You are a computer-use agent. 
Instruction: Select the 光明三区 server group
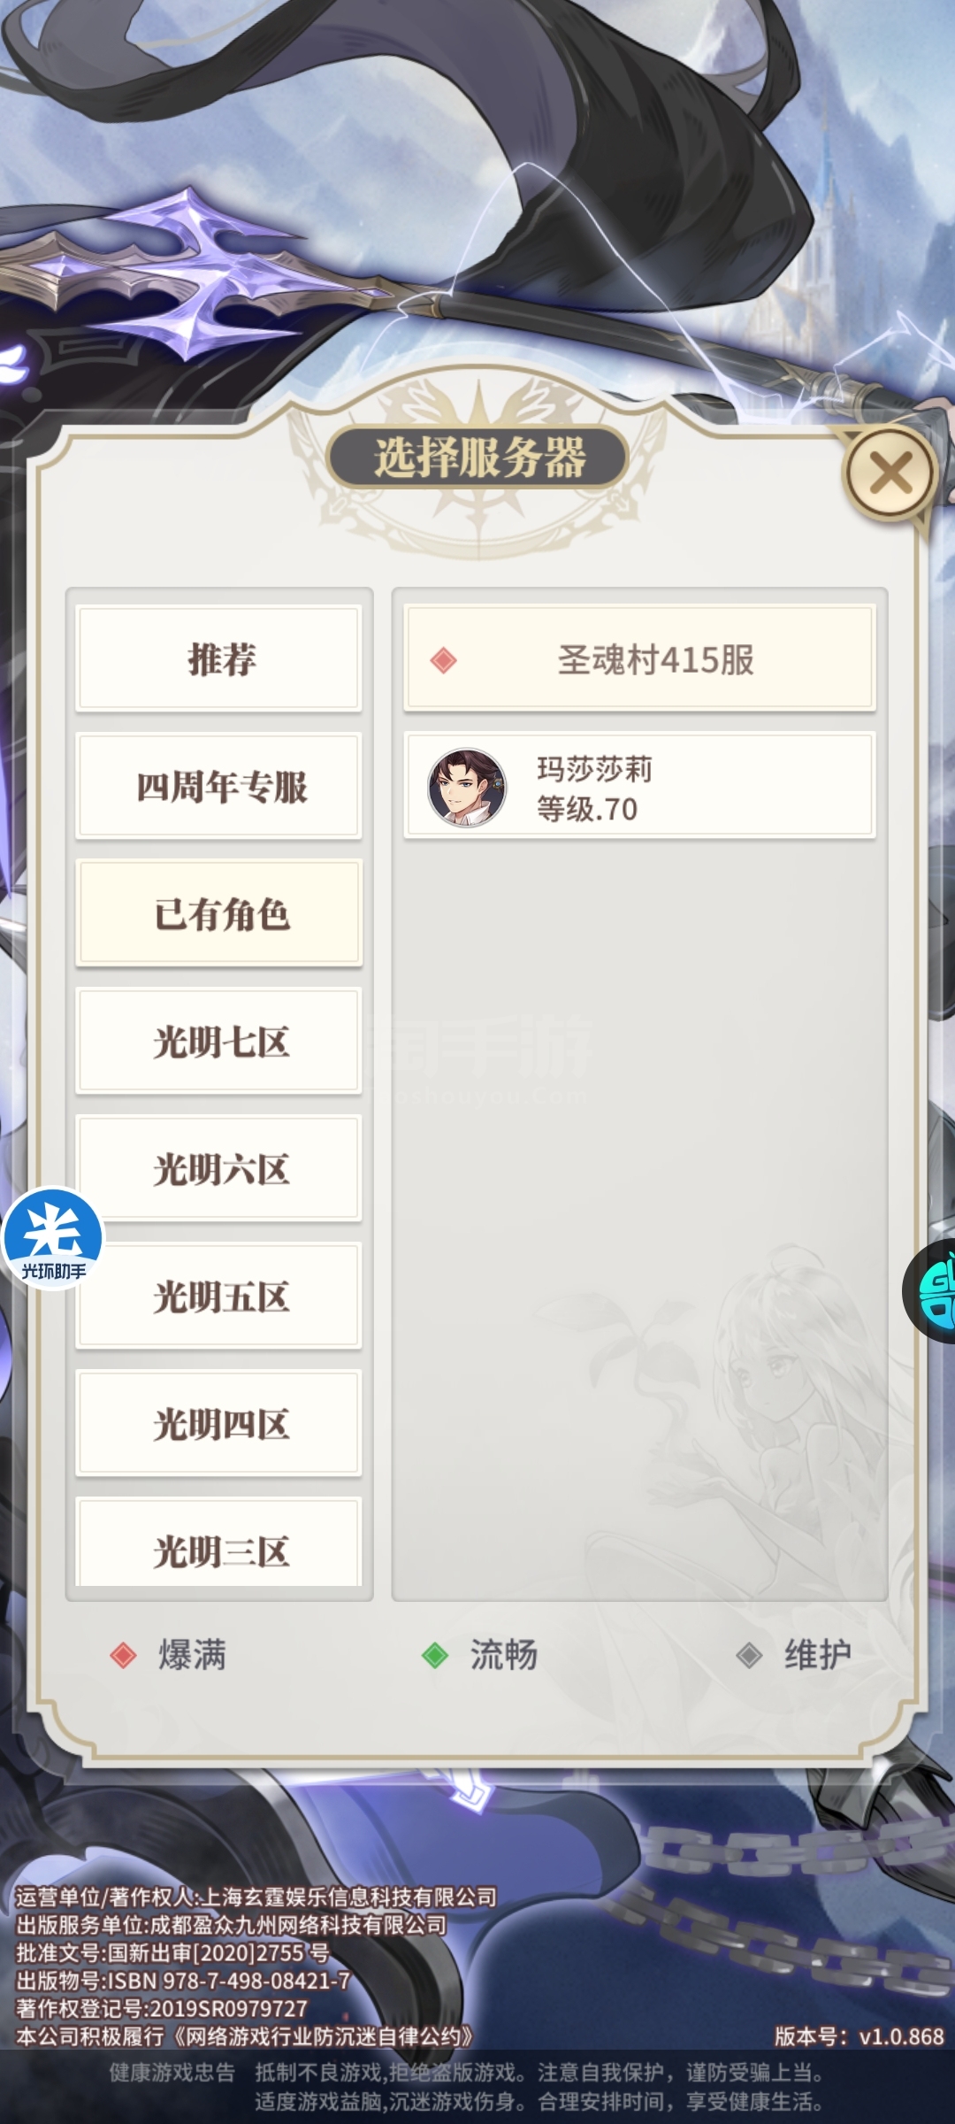(x=219, y=1543)
